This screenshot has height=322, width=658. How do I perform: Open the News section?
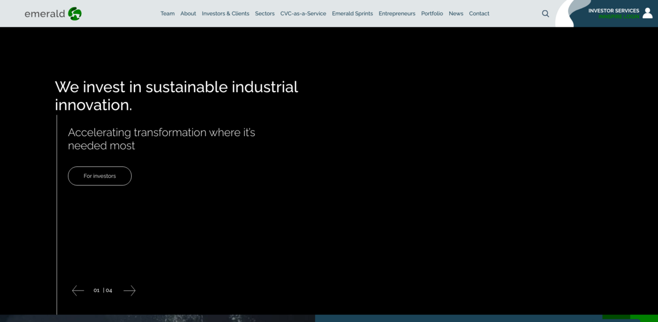[x=456, y=14]
